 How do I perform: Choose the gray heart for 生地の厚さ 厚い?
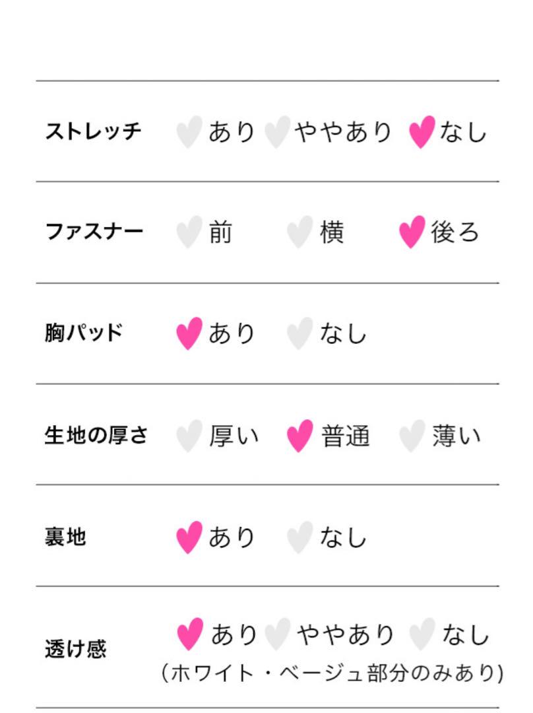[x=189, y=436]
